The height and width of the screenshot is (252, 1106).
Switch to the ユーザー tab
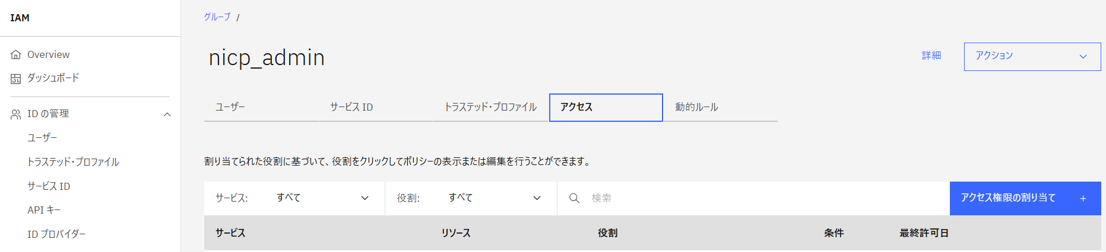[x=230, y=107]
